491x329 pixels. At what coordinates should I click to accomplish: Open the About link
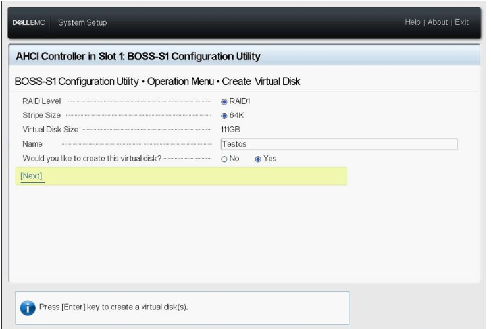[438, 22]
